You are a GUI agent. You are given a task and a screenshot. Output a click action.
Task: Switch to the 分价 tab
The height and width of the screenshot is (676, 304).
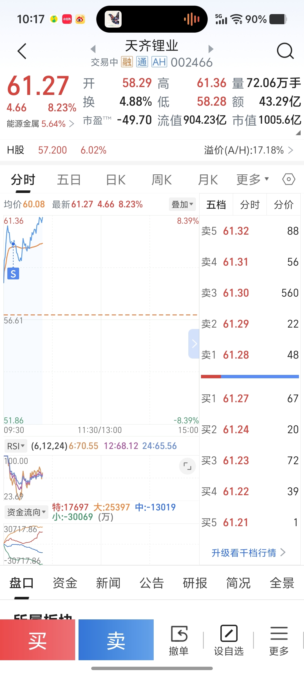283,204
